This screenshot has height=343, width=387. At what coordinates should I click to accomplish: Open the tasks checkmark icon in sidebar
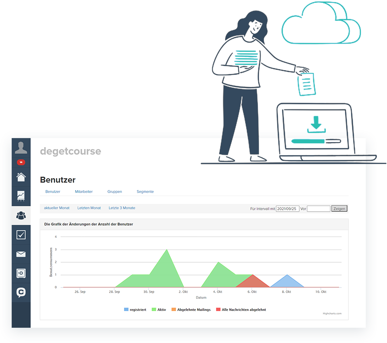21,235
